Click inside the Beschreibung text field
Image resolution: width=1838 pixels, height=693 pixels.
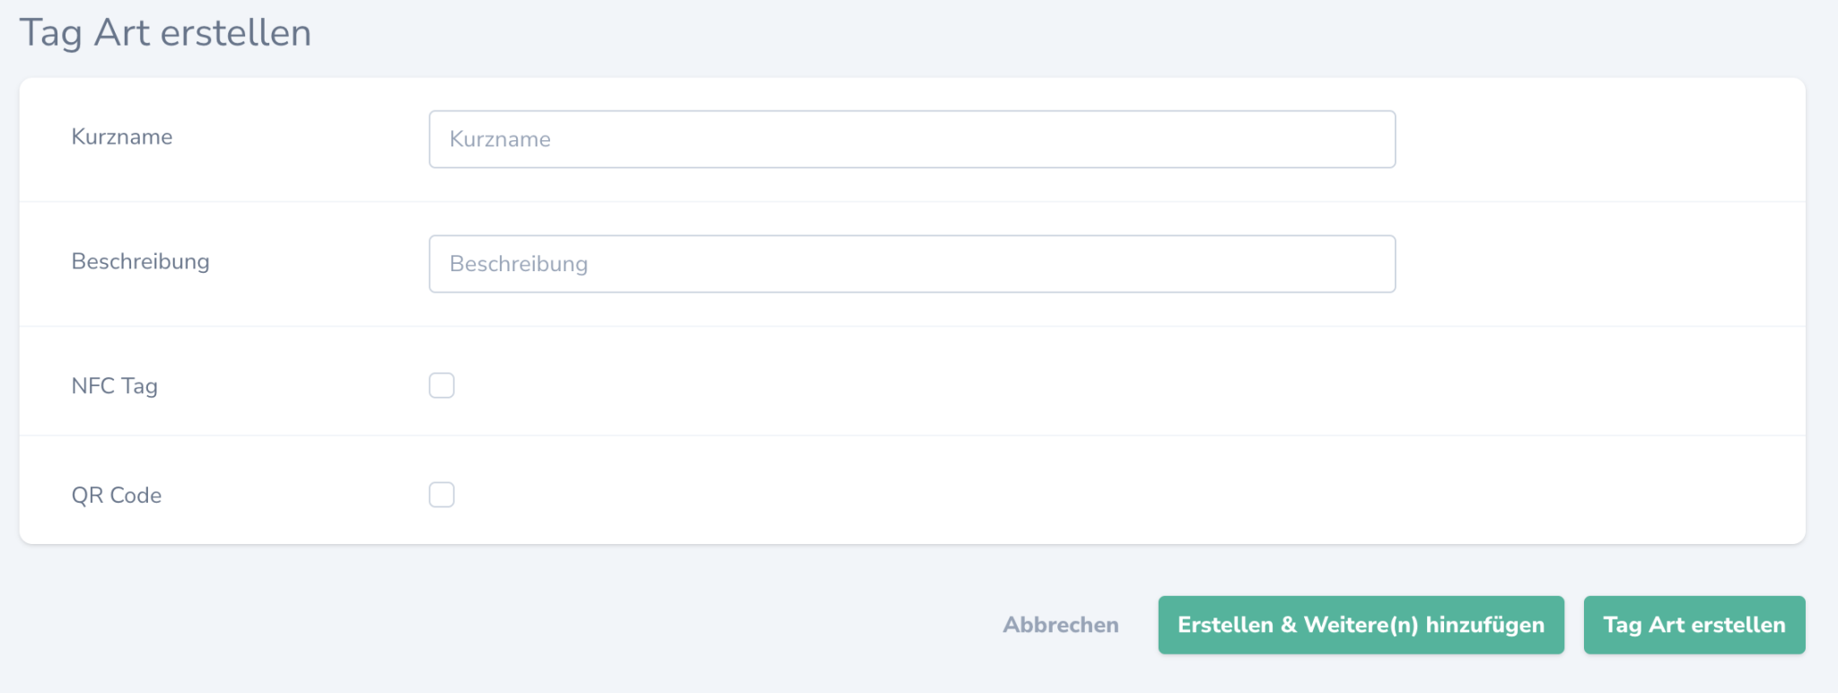click(x=911, y=263)
